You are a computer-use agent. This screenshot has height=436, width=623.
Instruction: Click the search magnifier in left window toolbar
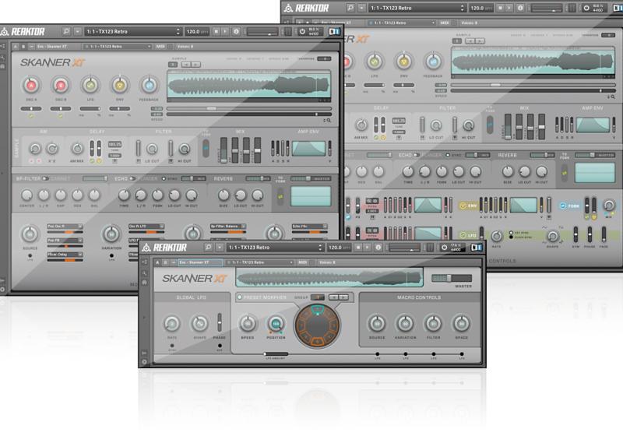66,31
